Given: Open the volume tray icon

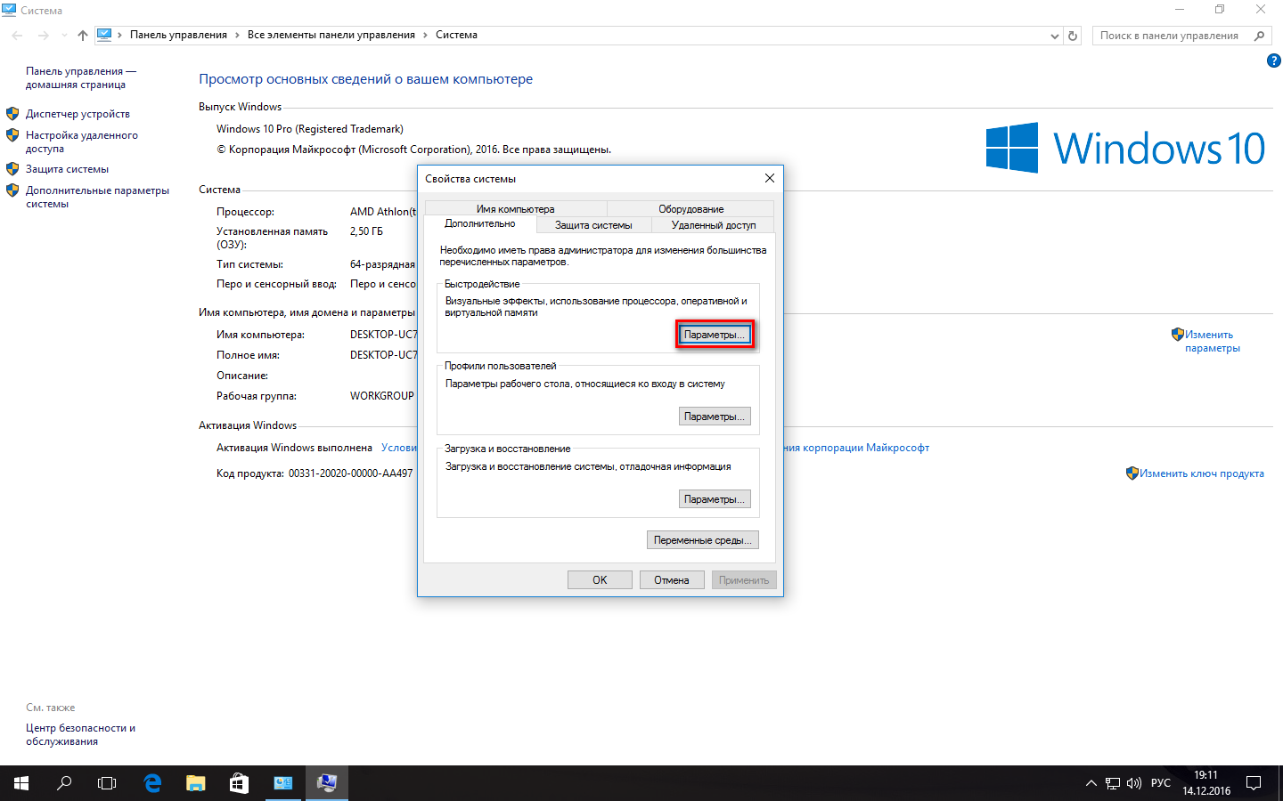Looking at the screenshot, I should [1134, 783].
